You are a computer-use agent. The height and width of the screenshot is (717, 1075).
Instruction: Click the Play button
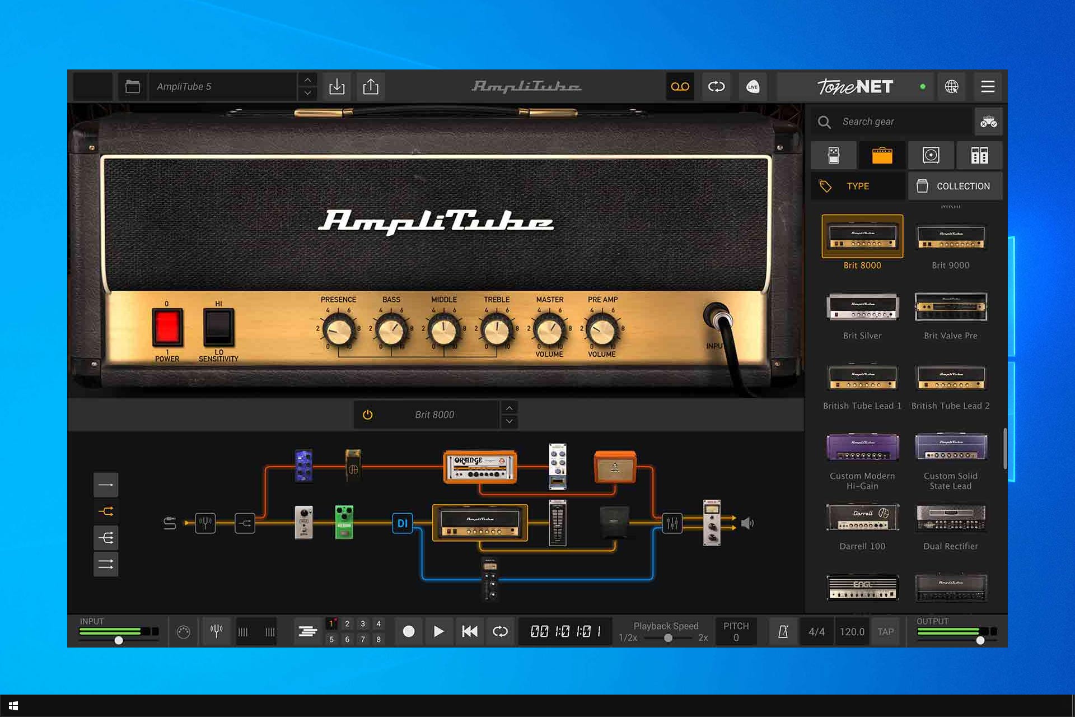point(439,632)
